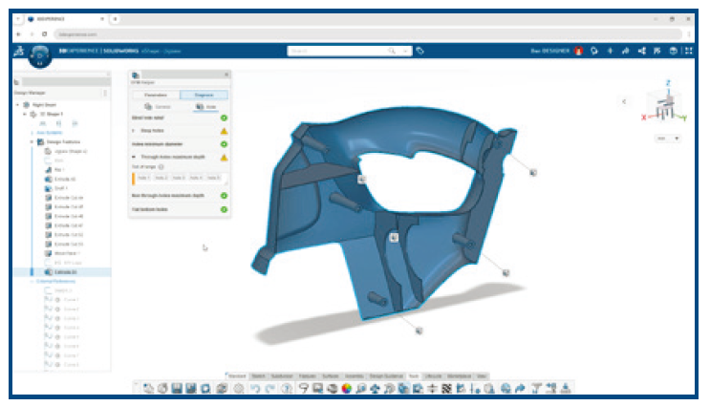Close the DFM Helper panel

pos(226,75)
